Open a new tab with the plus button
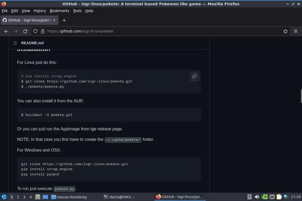302x201 pixels. pyautogui.click(x=64, y=20)
